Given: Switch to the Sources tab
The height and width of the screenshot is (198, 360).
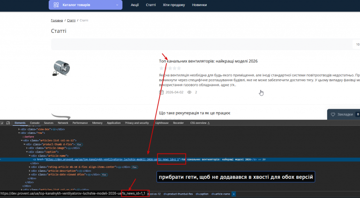Looking at the screenshot, I should pyautogui.click(x=49, y=123).
